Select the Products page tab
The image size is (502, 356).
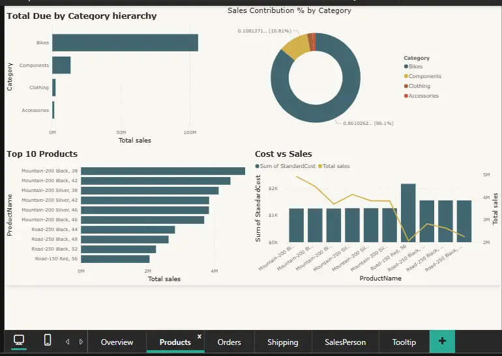click(x=175, y=342)
